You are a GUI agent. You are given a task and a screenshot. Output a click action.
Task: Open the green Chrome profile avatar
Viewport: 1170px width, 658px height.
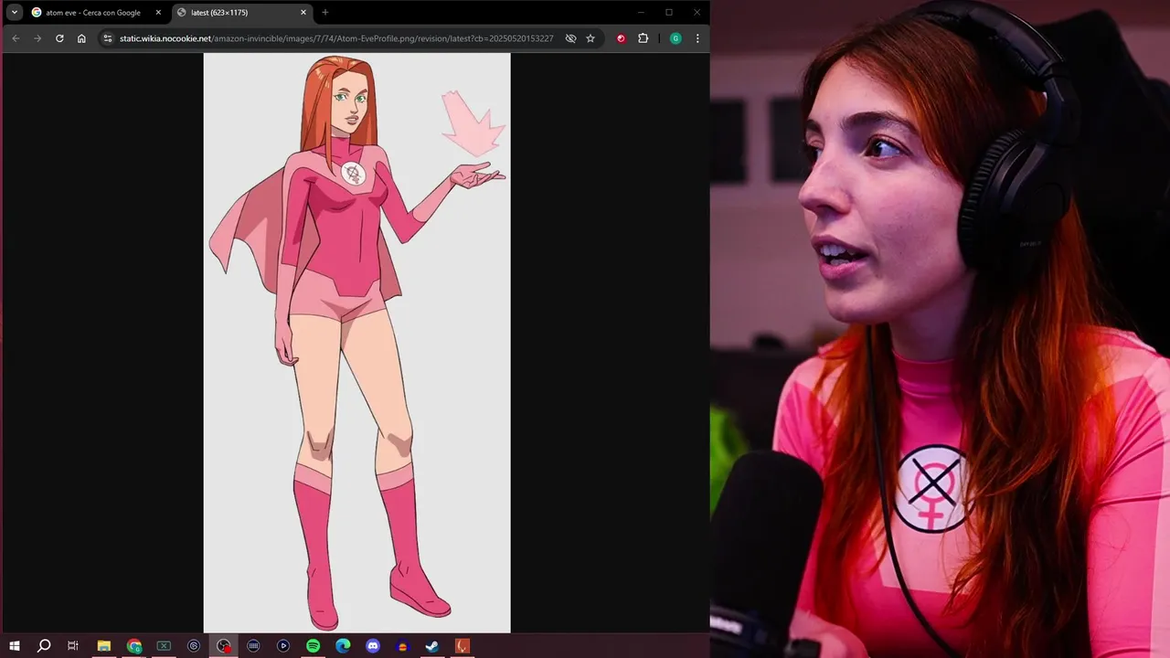coord(675,38)
